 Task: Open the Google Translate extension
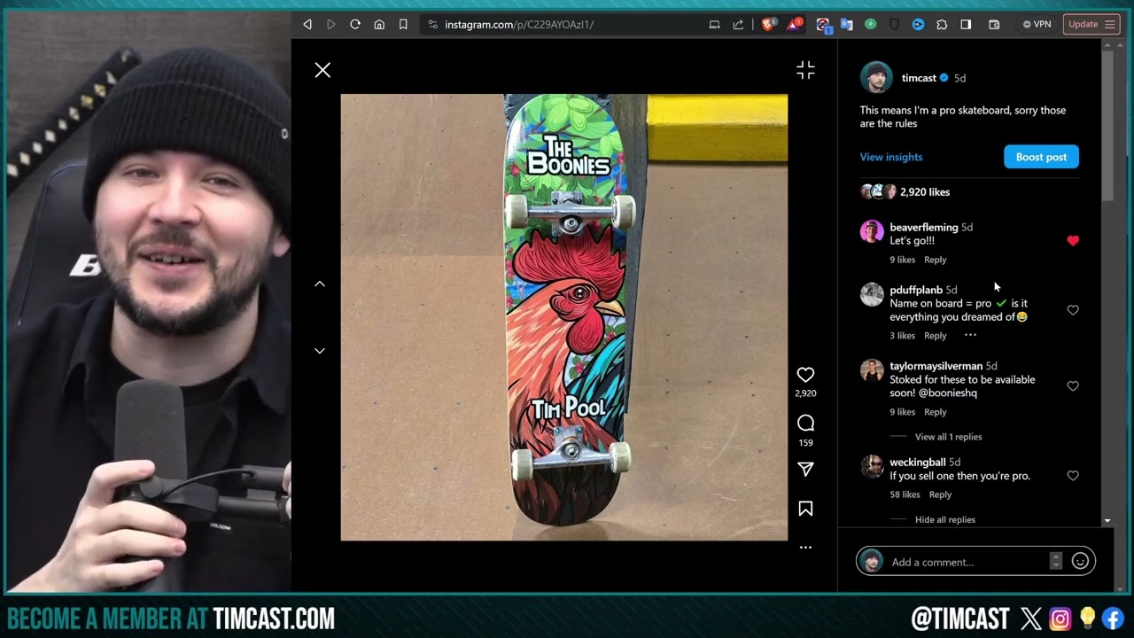coord(847,25)
